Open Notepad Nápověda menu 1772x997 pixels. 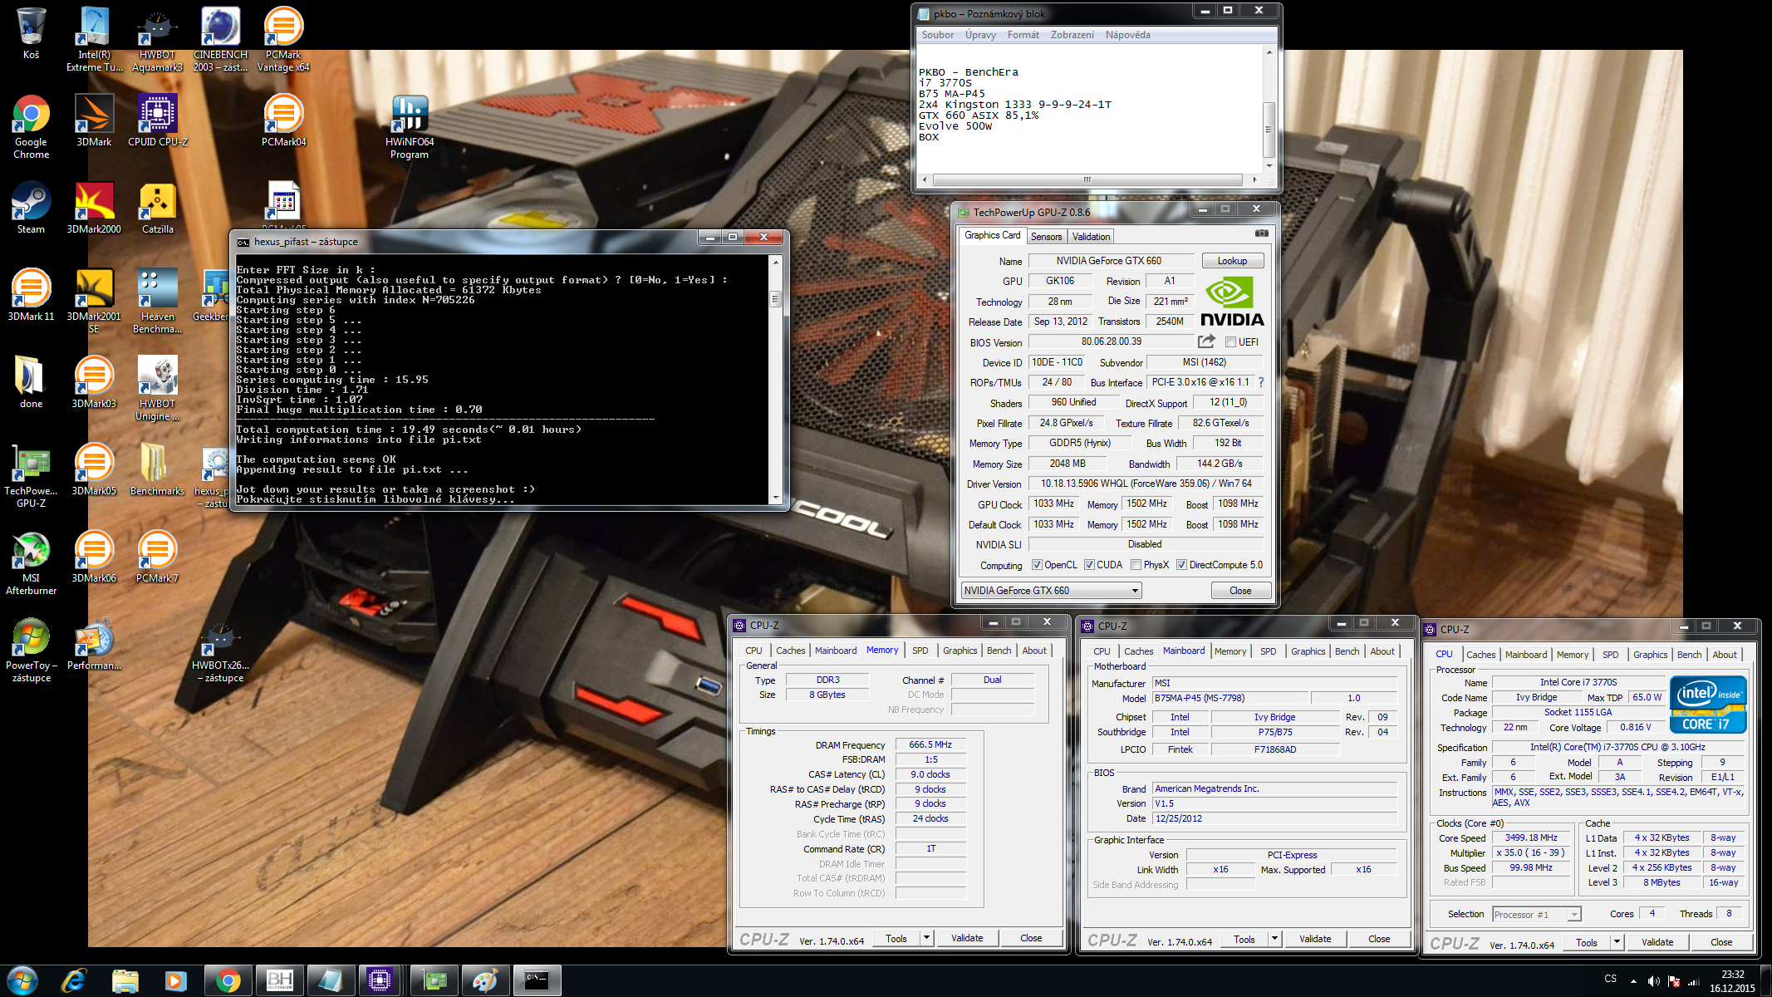(1127, 35)
